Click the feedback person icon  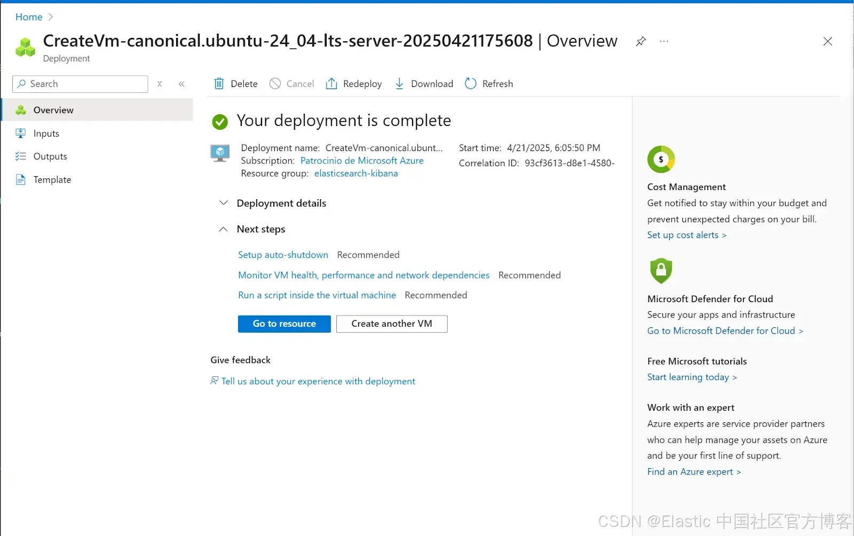(215, 381)
